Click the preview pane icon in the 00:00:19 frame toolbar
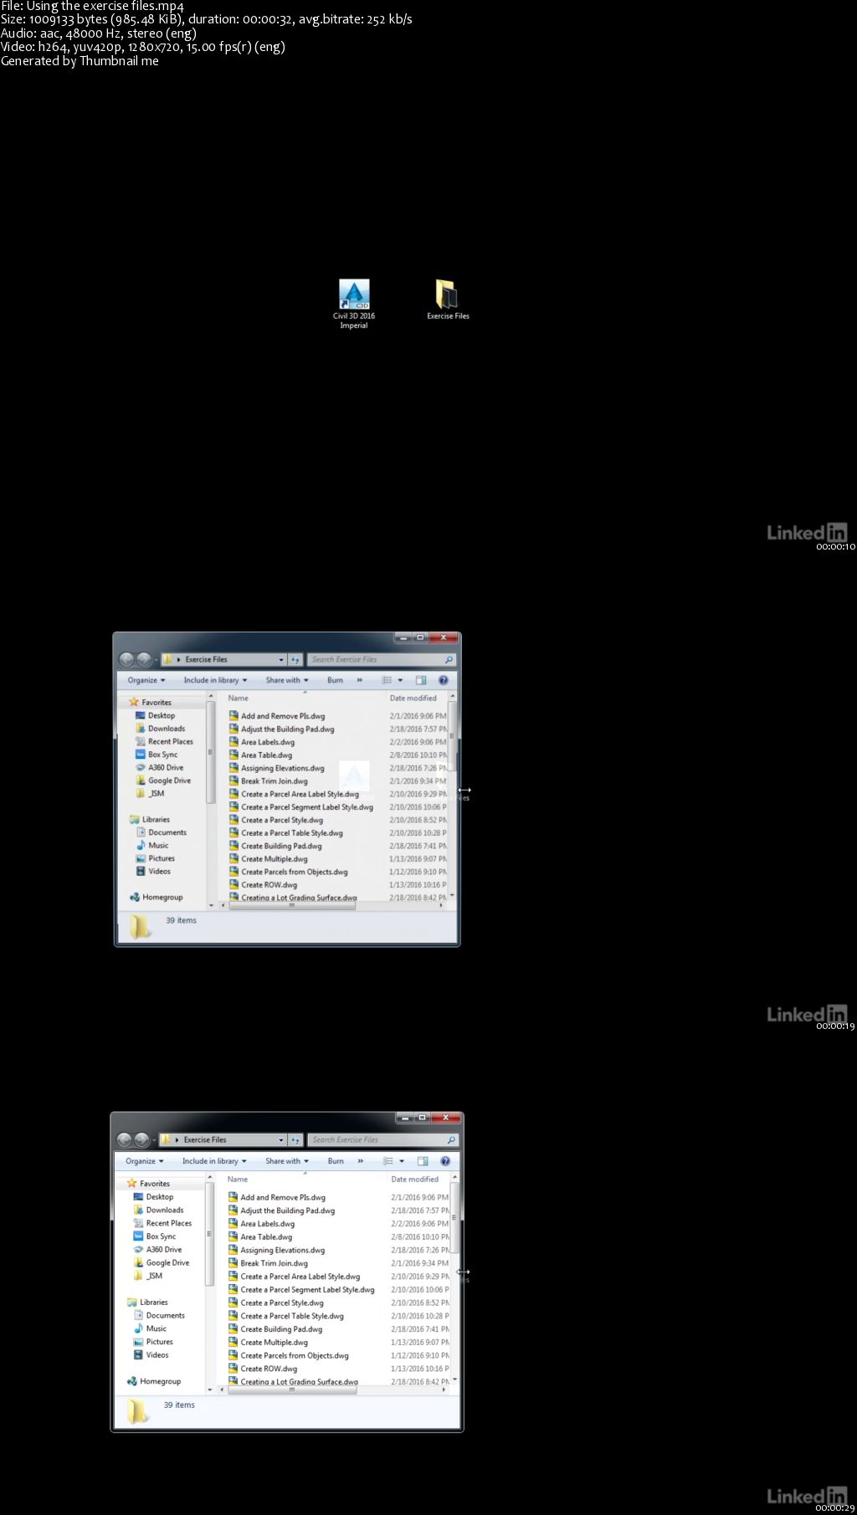Image resolution: width=857 pixels, height=1515 pixels. 421,680
